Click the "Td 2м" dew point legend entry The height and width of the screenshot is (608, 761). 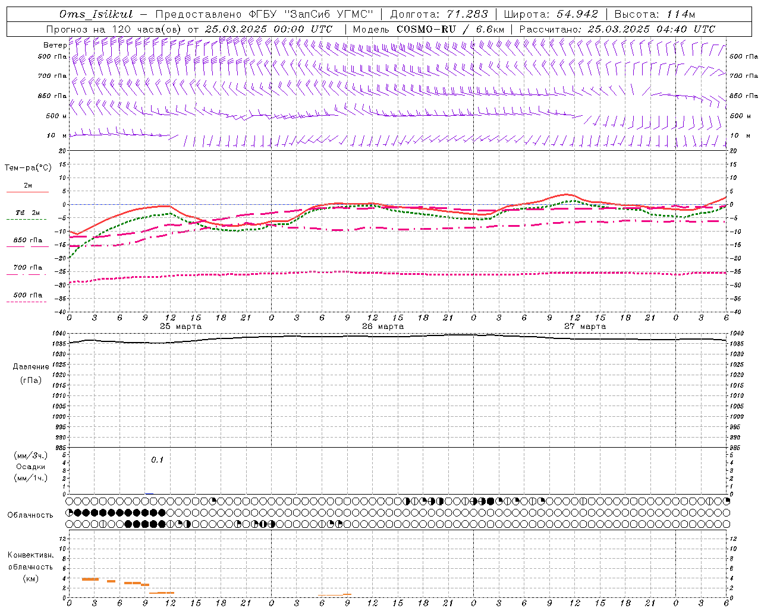pyautogui.click(x=27, y=213)
